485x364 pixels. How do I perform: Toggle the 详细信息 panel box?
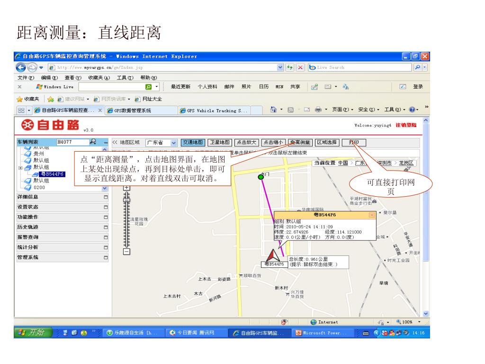tap(106, 197)
